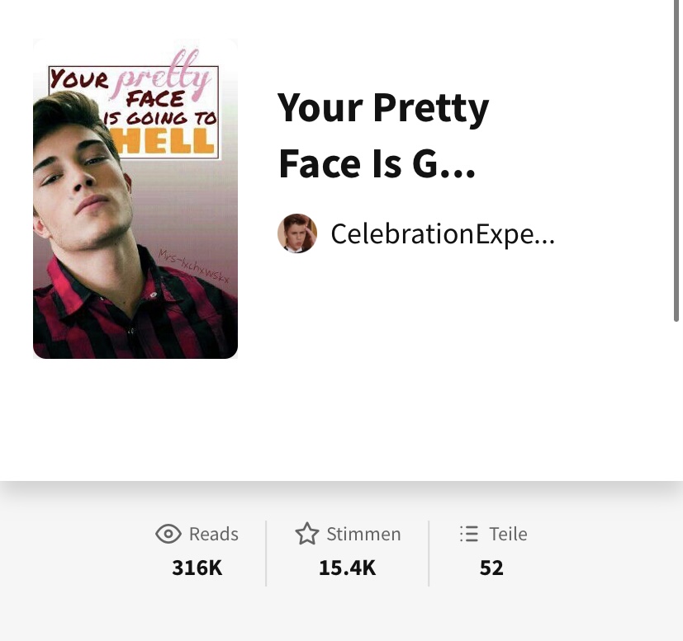Click the 52 parts count
Image resolution: width=683 pixels, height=641 pixels.
click(x=491, y=568)
